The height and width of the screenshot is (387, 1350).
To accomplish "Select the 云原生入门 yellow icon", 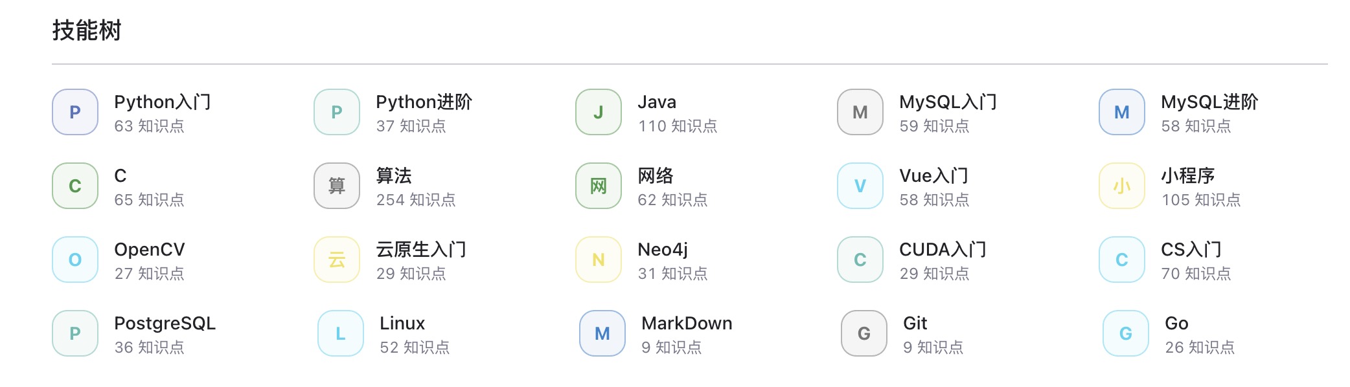I will pos(337,260).
